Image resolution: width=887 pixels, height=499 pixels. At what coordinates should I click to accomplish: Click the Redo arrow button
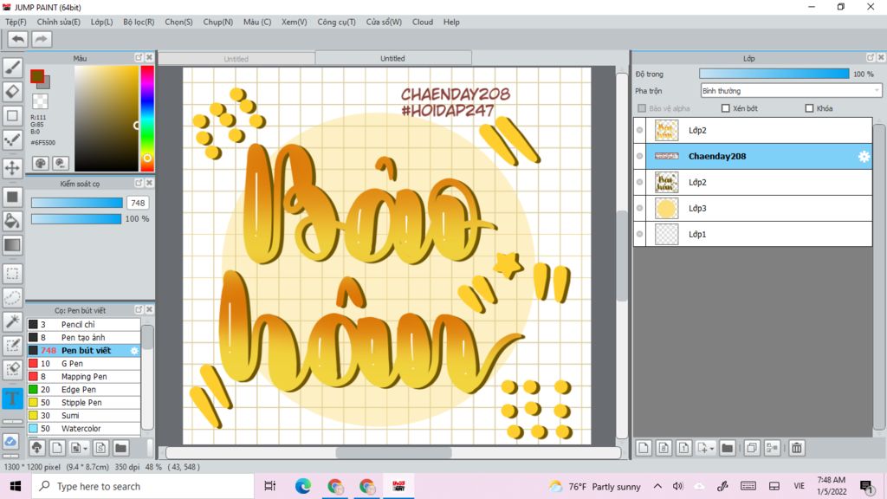(x=41, y=39)
